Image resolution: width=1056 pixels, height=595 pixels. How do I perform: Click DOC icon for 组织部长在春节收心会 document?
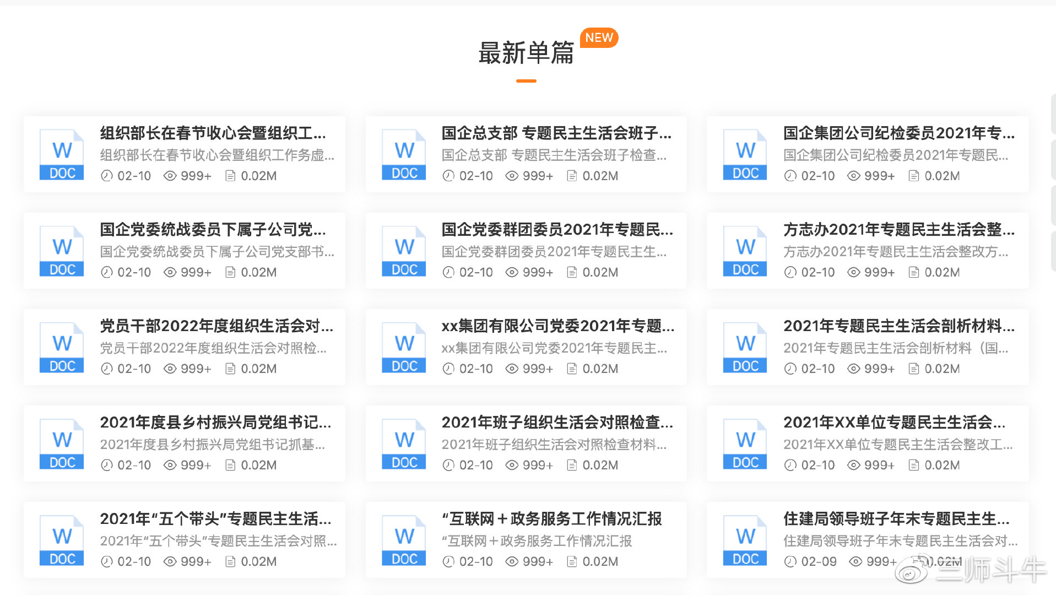(62, 155)
